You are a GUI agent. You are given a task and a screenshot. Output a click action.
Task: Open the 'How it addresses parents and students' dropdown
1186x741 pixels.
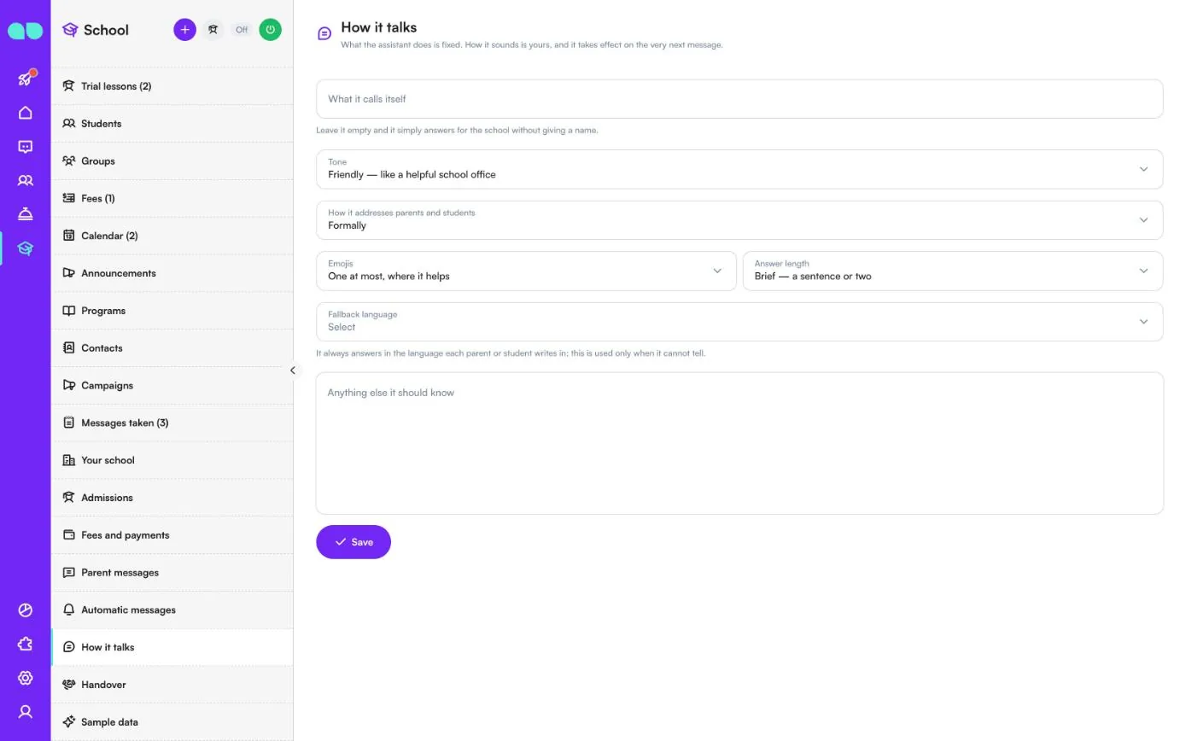[x=739, y=220]
